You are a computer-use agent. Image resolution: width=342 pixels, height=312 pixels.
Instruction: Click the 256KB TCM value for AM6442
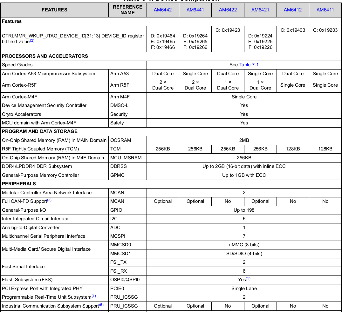click(163, 149)
